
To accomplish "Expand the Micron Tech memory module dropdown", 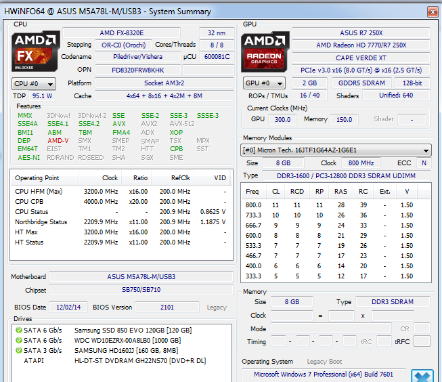I will coord(336,150).
